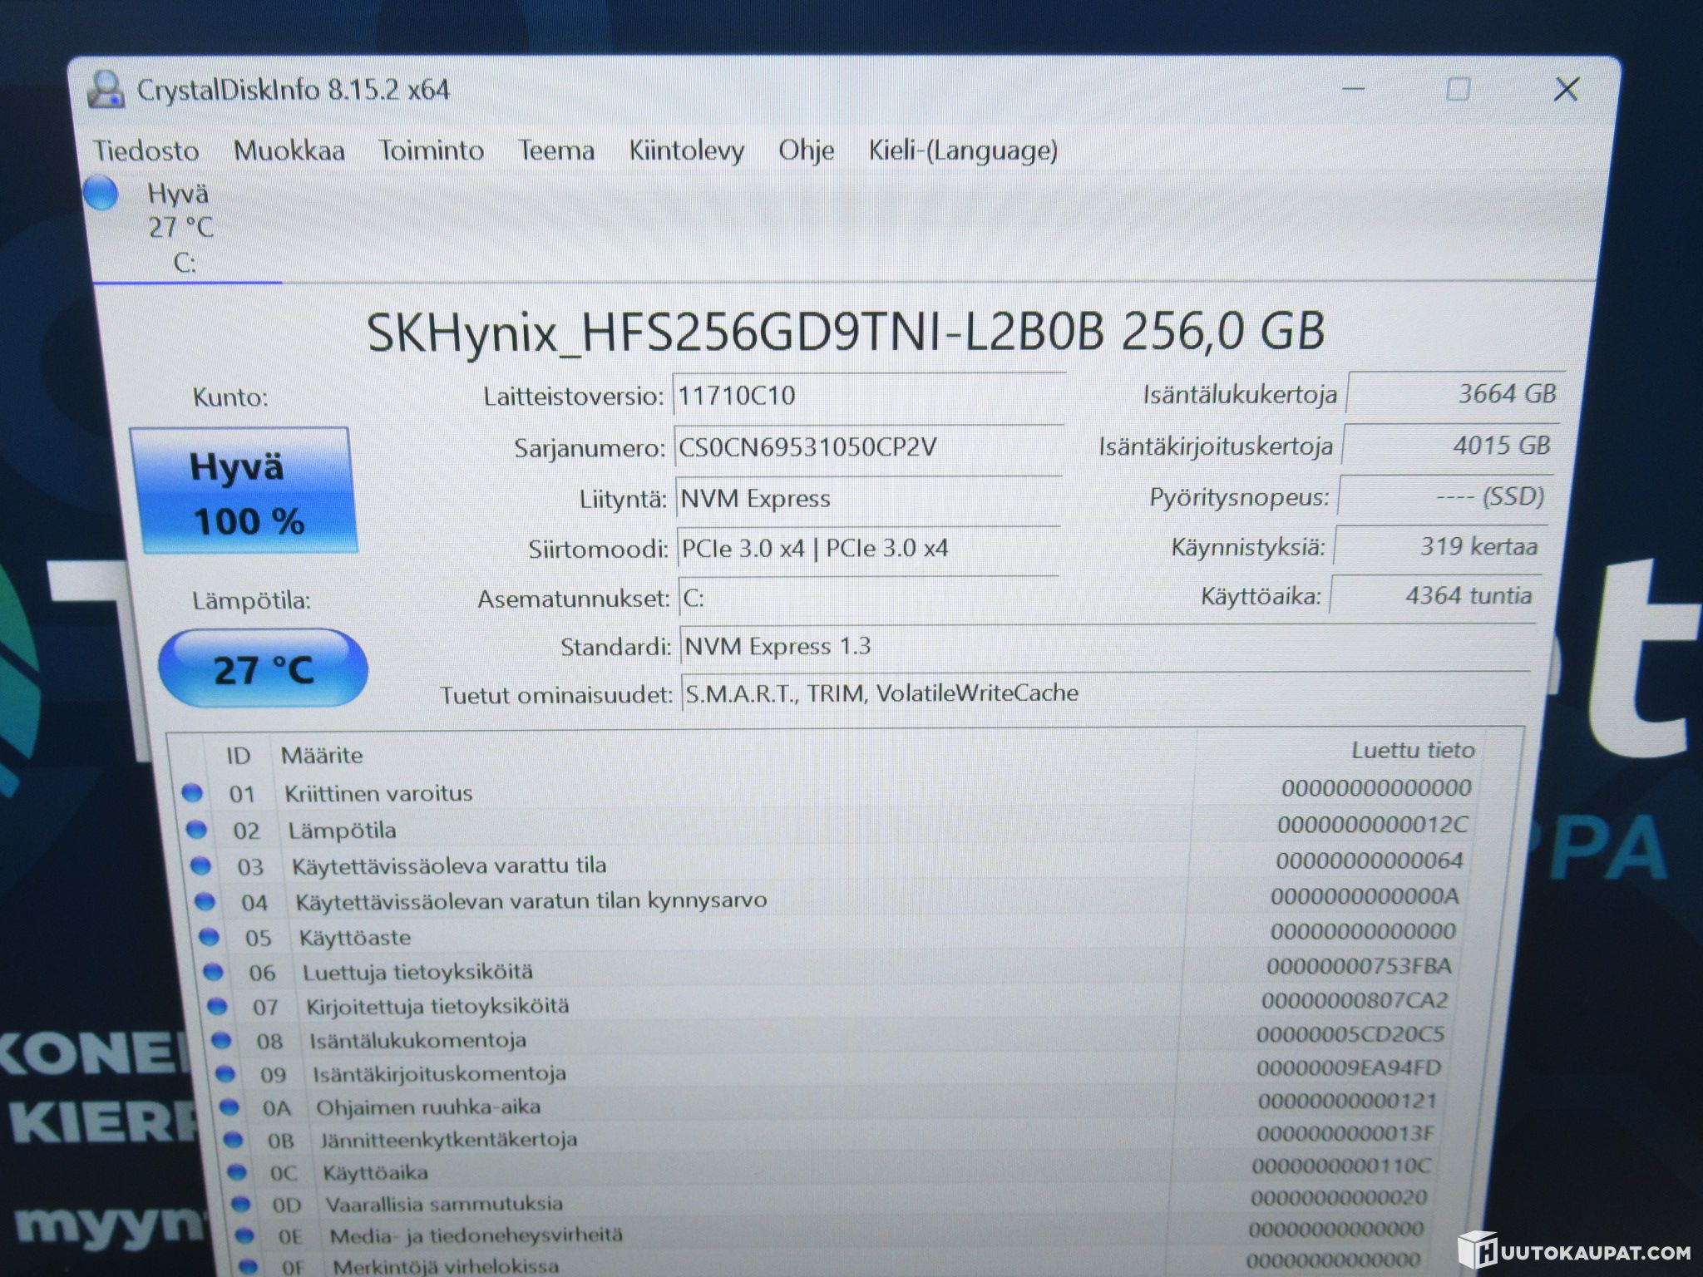
Task: Click status dot of Kirjoitettuja tietoyksiköitä row
Action: point(217,1006)
